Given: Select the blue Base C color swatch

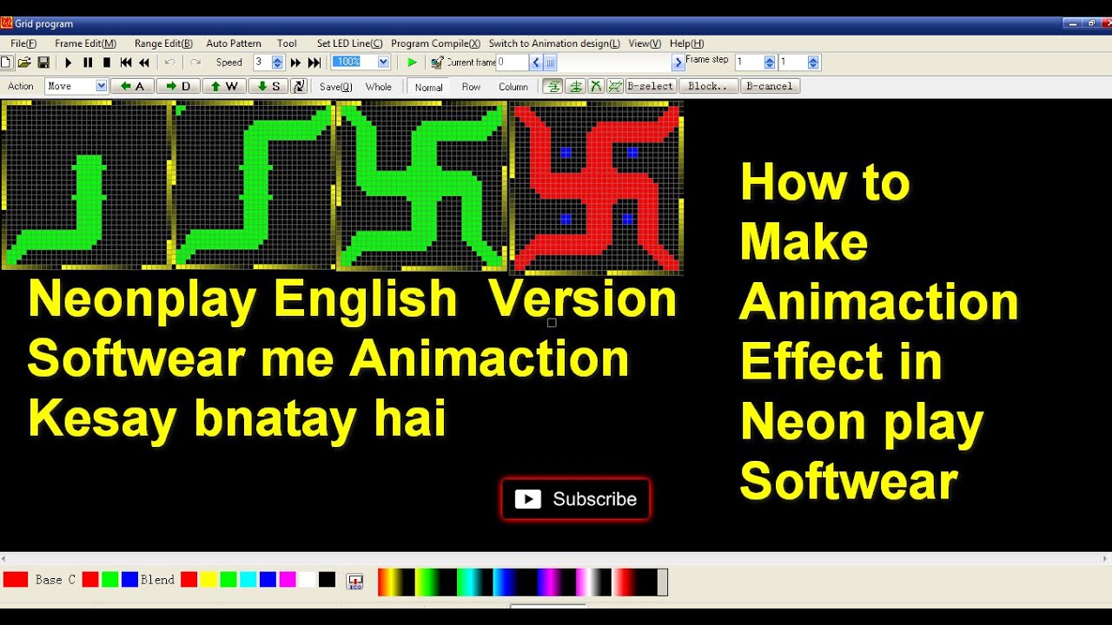Looking at the screenshot, I should [129, 580].
